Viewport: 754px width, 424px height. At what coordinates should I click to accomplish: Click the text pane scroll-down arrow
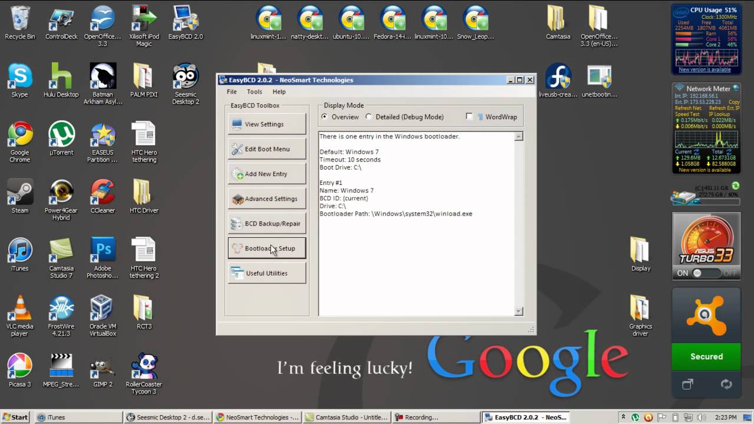518,311
